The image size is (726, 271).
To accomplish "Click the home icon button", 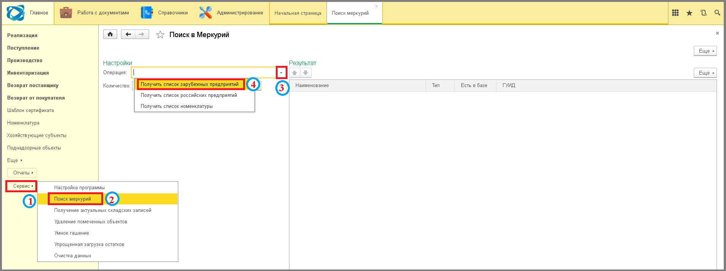I will [x=110, y=34].
